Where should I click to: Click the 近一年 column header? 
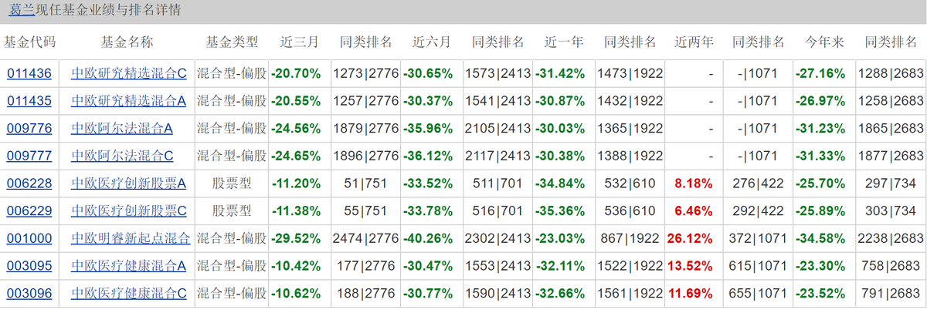(563, 42)
